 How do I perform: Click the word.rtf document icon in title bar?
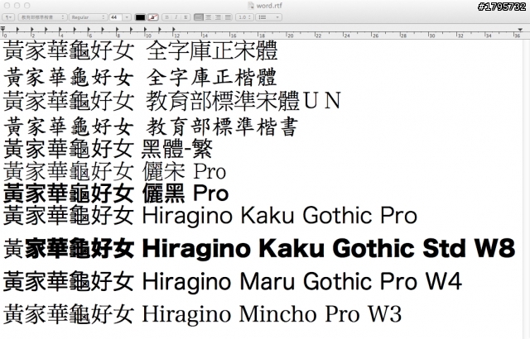pyautogui.click(x=250, y=6)
